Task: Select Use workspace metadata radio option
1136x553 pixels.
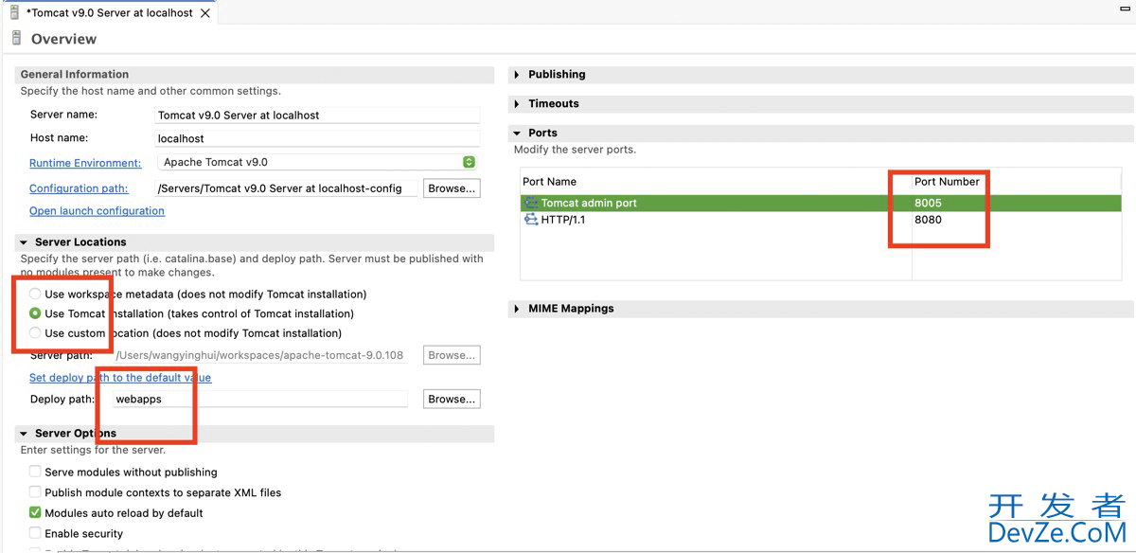Action: [x=35, y=294]
